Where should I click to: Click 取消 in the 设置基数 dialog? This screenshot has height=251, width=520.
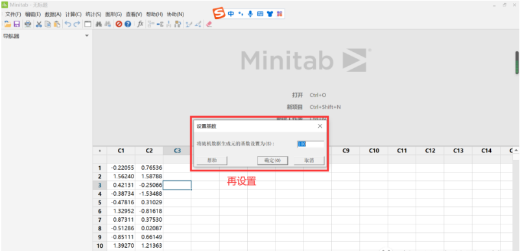(x=309, y=160)
